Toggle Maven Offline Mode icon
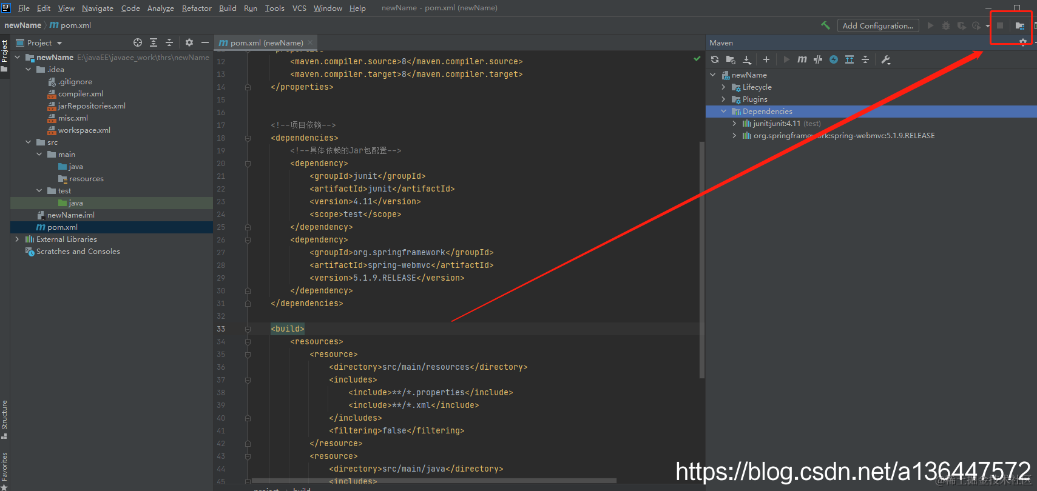The width and height of the screenshot is (1037, 491). (x=818, y=59)
